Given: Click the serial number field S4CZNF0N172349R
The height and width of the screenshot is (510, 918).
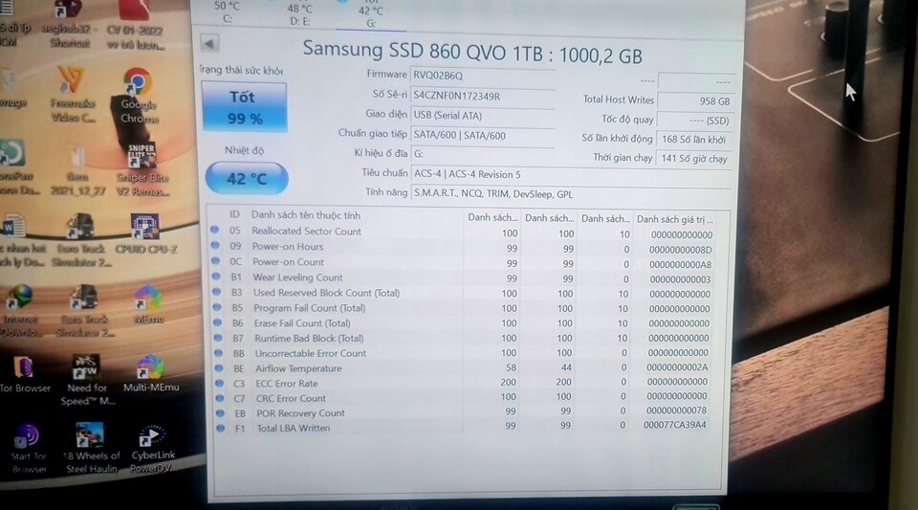Looking at the screenshot, I should point(483,96).
